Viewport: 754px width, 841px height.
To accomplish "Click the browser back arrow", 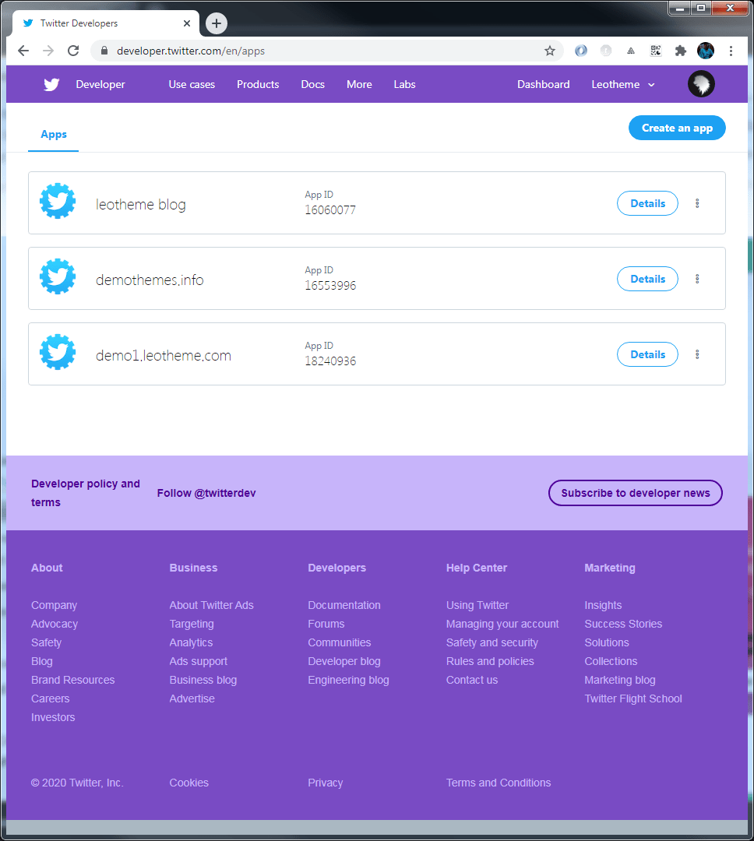I will click(23, 50).
